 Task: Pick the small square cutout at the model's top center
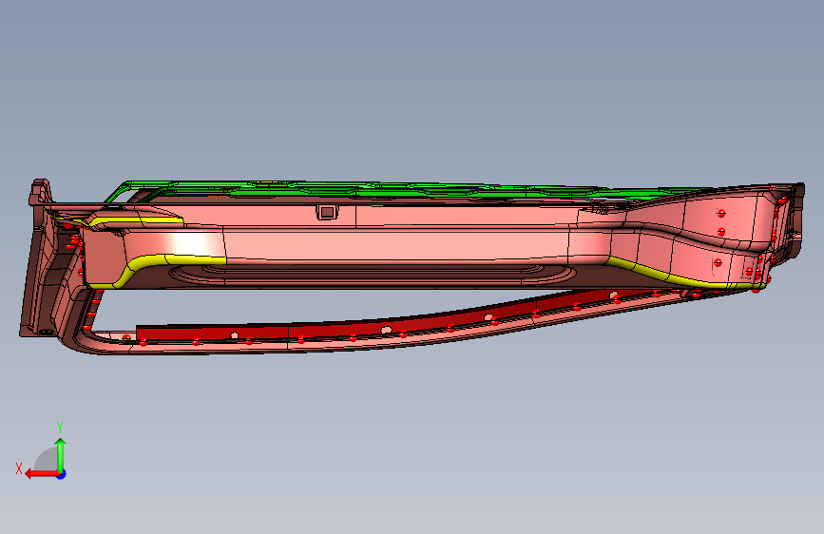[327, 212]
